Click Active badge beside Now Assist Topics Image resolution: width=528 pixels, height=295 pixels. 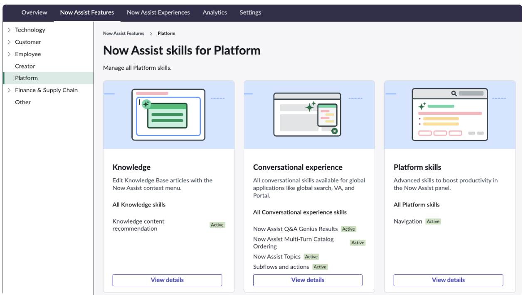pyautogui.click(x=311, y=257)
